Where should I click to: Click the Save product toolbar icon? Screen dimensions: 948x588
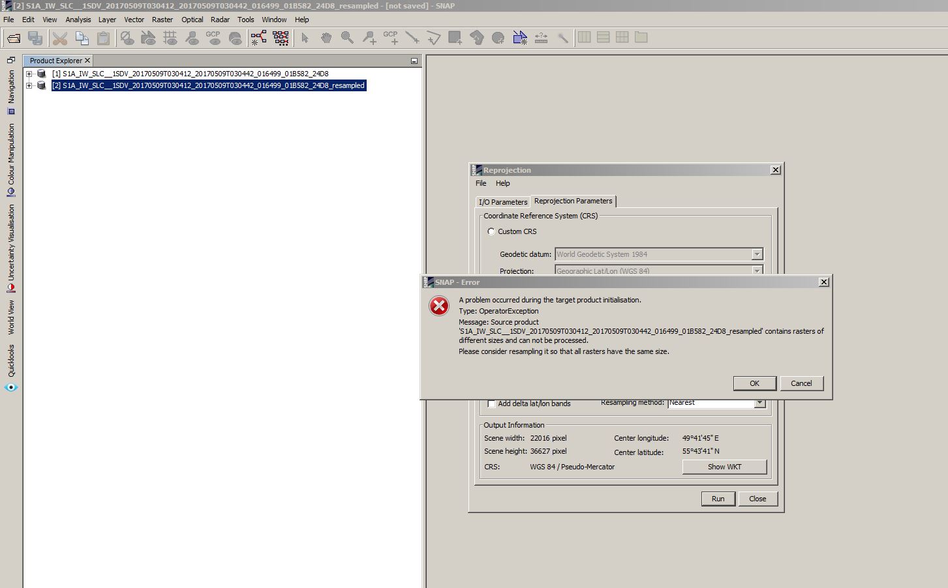[x=35, y=38]
